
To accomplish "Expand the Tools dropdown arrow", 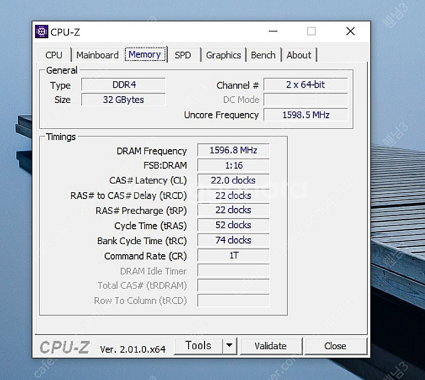I will pyautogui.click(x=229, y=346).
